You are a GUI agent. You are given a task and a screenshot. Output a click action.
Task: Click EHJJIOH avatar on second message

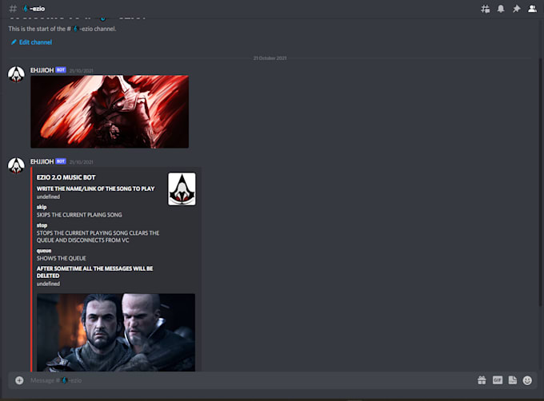(x=16, y=165)
